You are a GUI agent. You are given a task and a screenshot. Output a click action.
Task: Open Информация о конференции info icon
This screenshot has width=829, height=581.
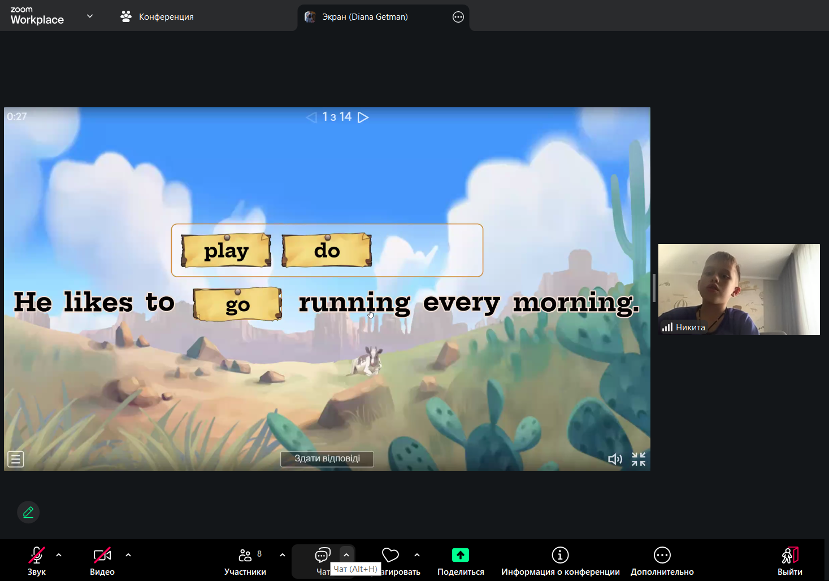pos(560,555)
